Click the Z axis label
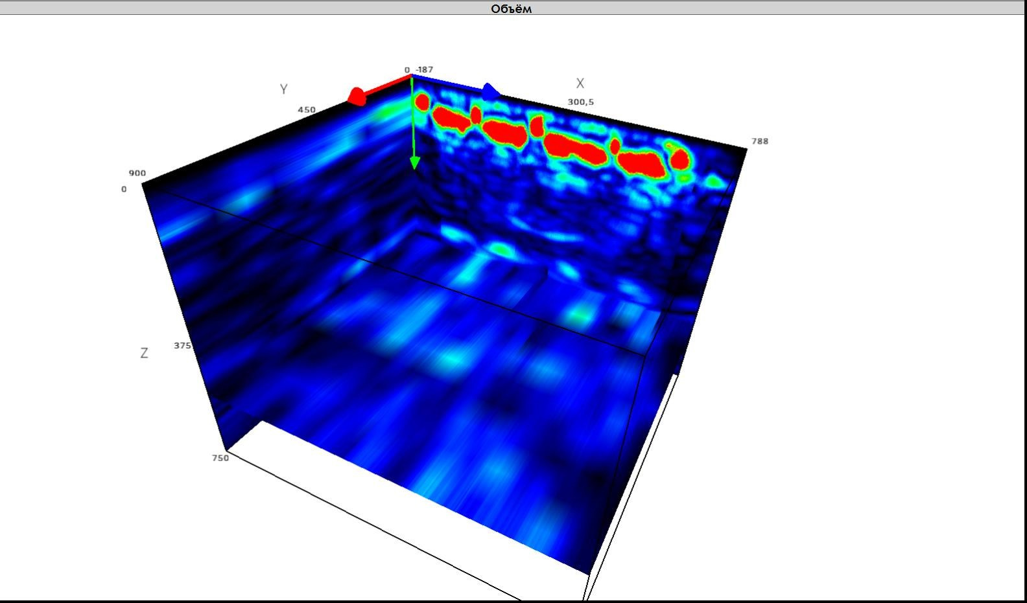This screenshot has height=603, width=1027. pos(144,353)
